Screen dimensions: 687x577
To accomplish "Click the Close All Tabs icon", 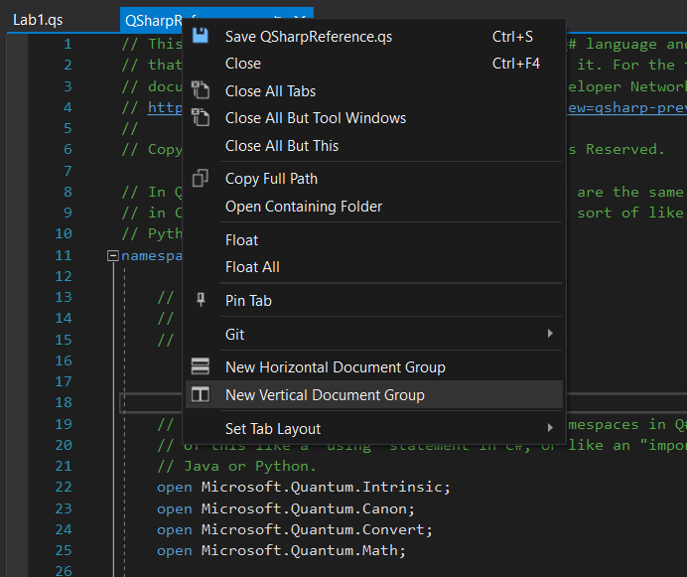I will pyautogui.click(x=201, y=90).
